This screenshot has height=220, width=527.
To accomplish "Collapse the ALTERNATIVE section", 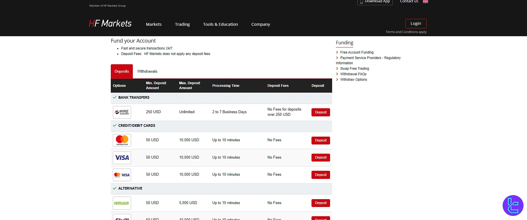I will point(221,189).
